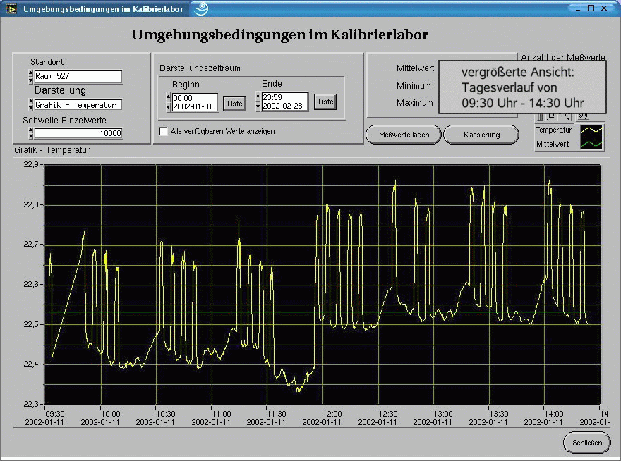Click the Schwelle Einzelwerte field showing 10000
Viewport: 621px width, 461px height.
(x=78, y=133)
